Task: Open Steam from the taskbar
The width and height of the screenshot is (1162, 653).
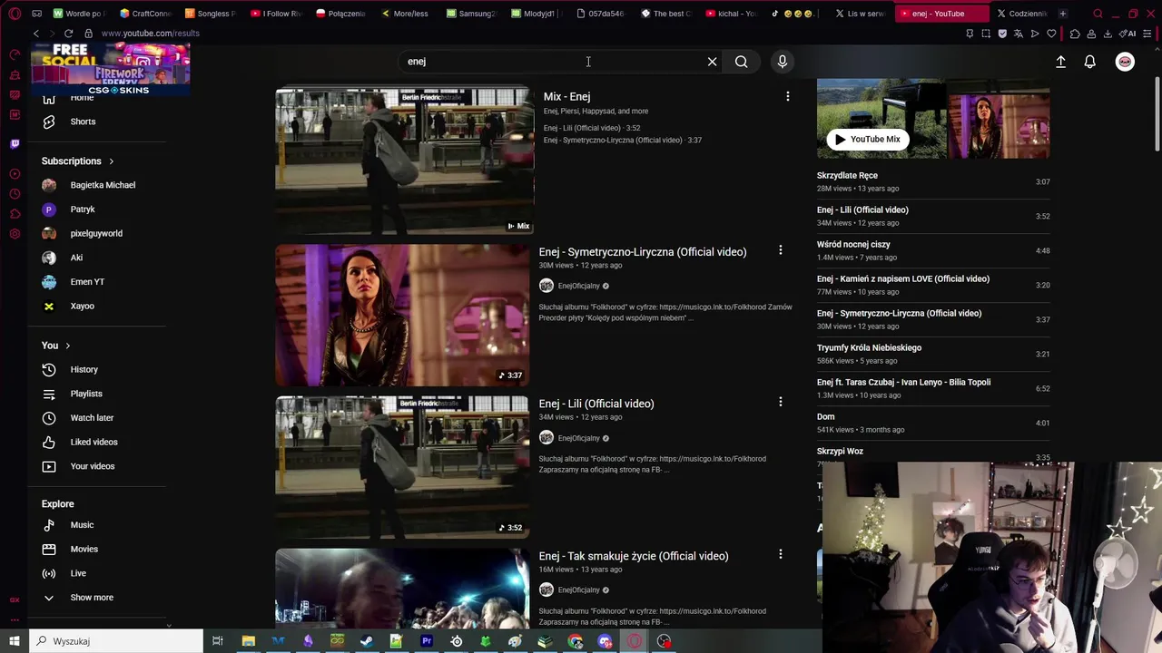Action: coord(367,641)
